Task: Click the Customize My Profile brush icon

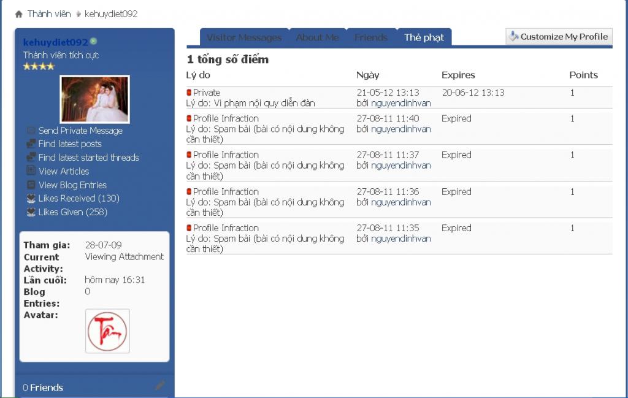Action: (x=513, y=36)
